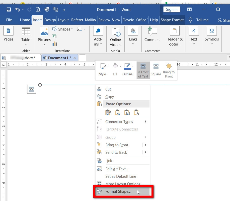
Task: Click the Undo arrow icon
Action: pyautogui.click(x=17, y=9)
